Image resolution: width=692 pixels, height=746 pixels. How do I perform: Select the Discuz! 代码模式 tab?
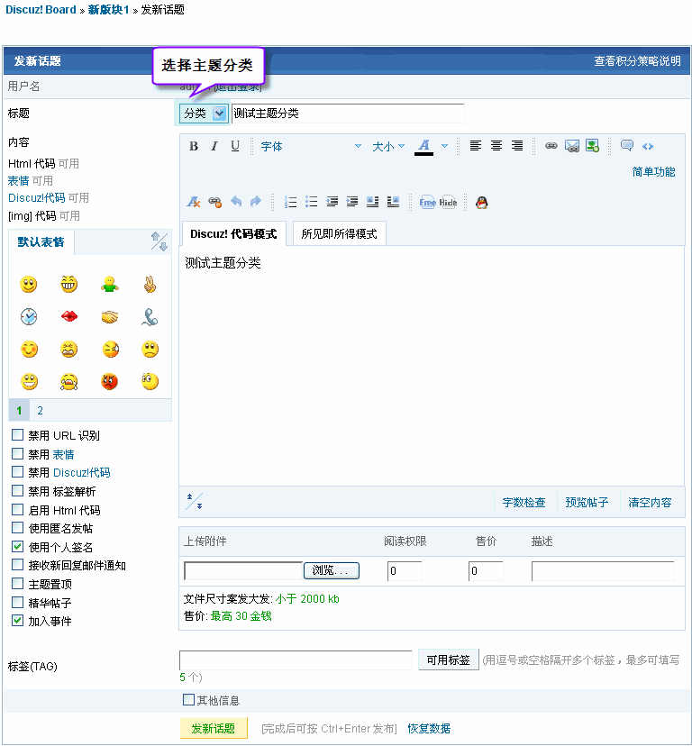pyautogui.click(x=233, y=234)
